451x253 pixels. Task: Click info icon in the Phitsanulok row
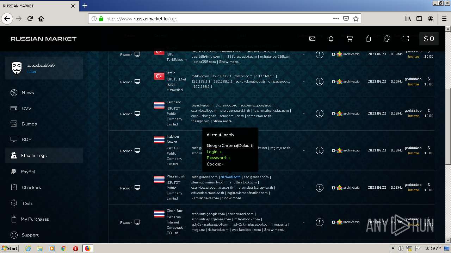pos(319,188)
